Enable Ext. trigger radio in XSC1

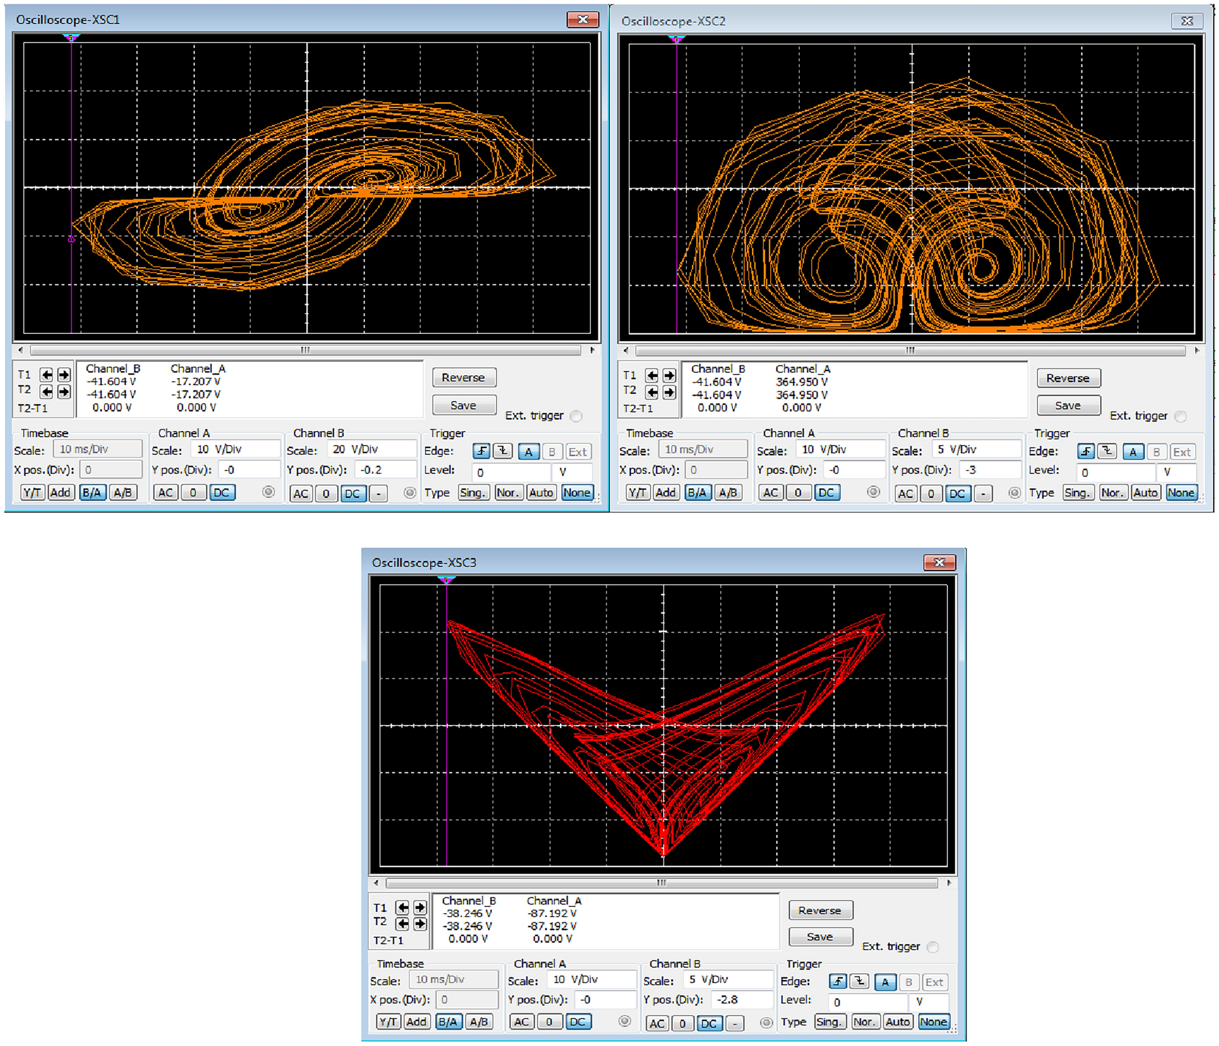click(x=576, y=416)
